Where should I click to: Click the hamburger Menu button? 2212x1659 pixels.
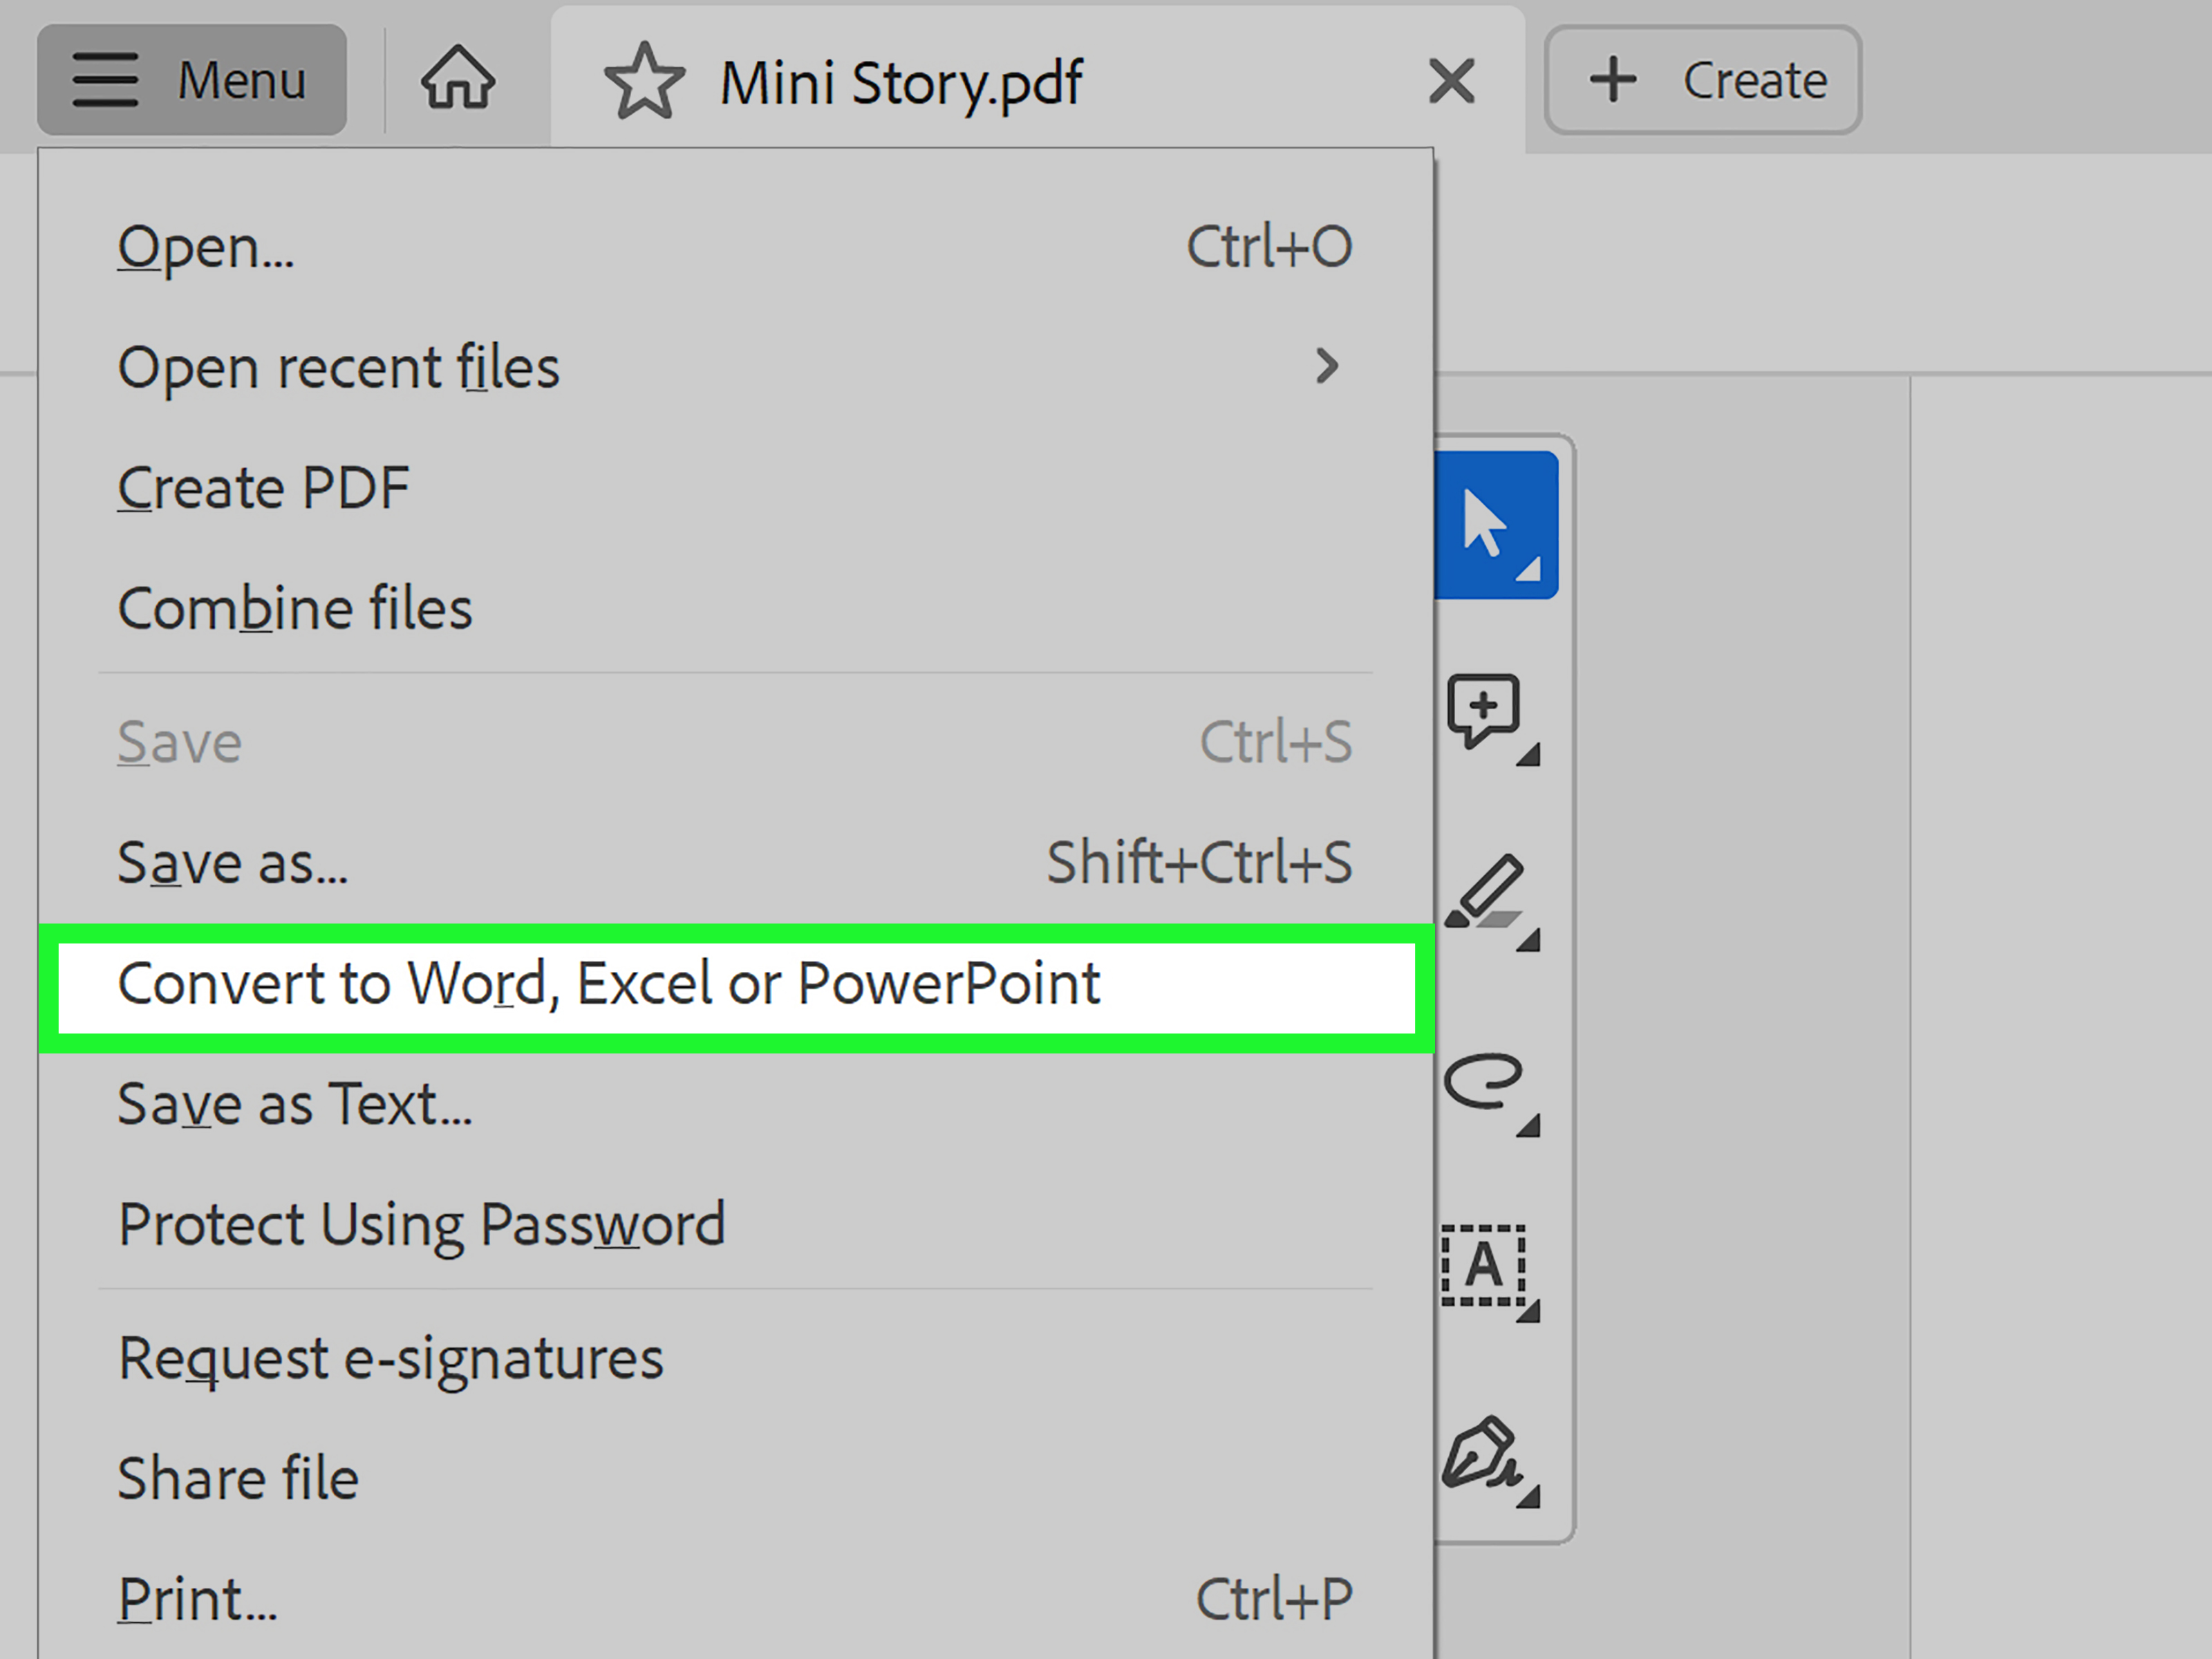click(x=192, y=80)
